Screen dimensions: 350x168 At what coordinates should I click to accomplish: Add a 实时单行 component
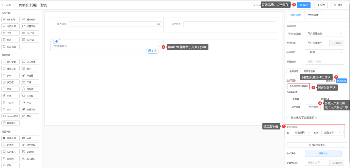(10, 152)
